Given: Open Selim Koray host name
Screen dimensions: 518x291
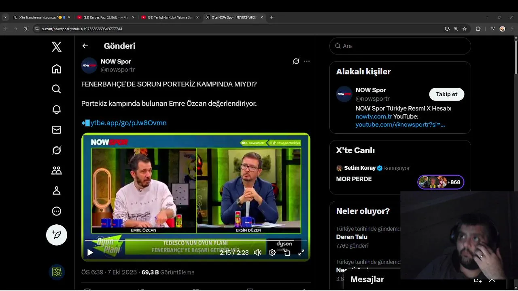Looking at the screenshot, I should click(x=360, y=168).
